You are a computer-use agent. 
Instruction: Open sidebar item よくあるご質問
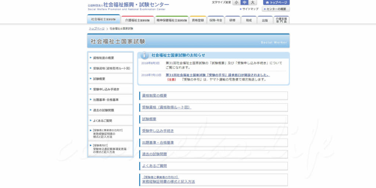tap(110, 120)
